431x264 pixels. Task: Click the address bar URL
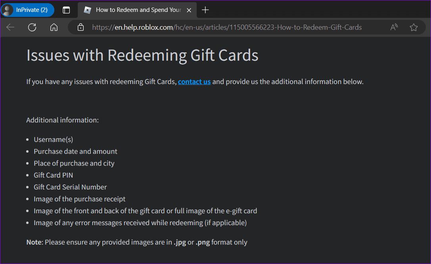(x=227, y=27)
